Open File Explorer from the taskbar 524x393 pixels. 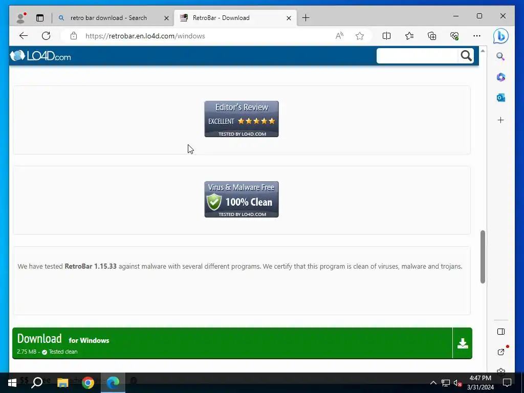62,383
